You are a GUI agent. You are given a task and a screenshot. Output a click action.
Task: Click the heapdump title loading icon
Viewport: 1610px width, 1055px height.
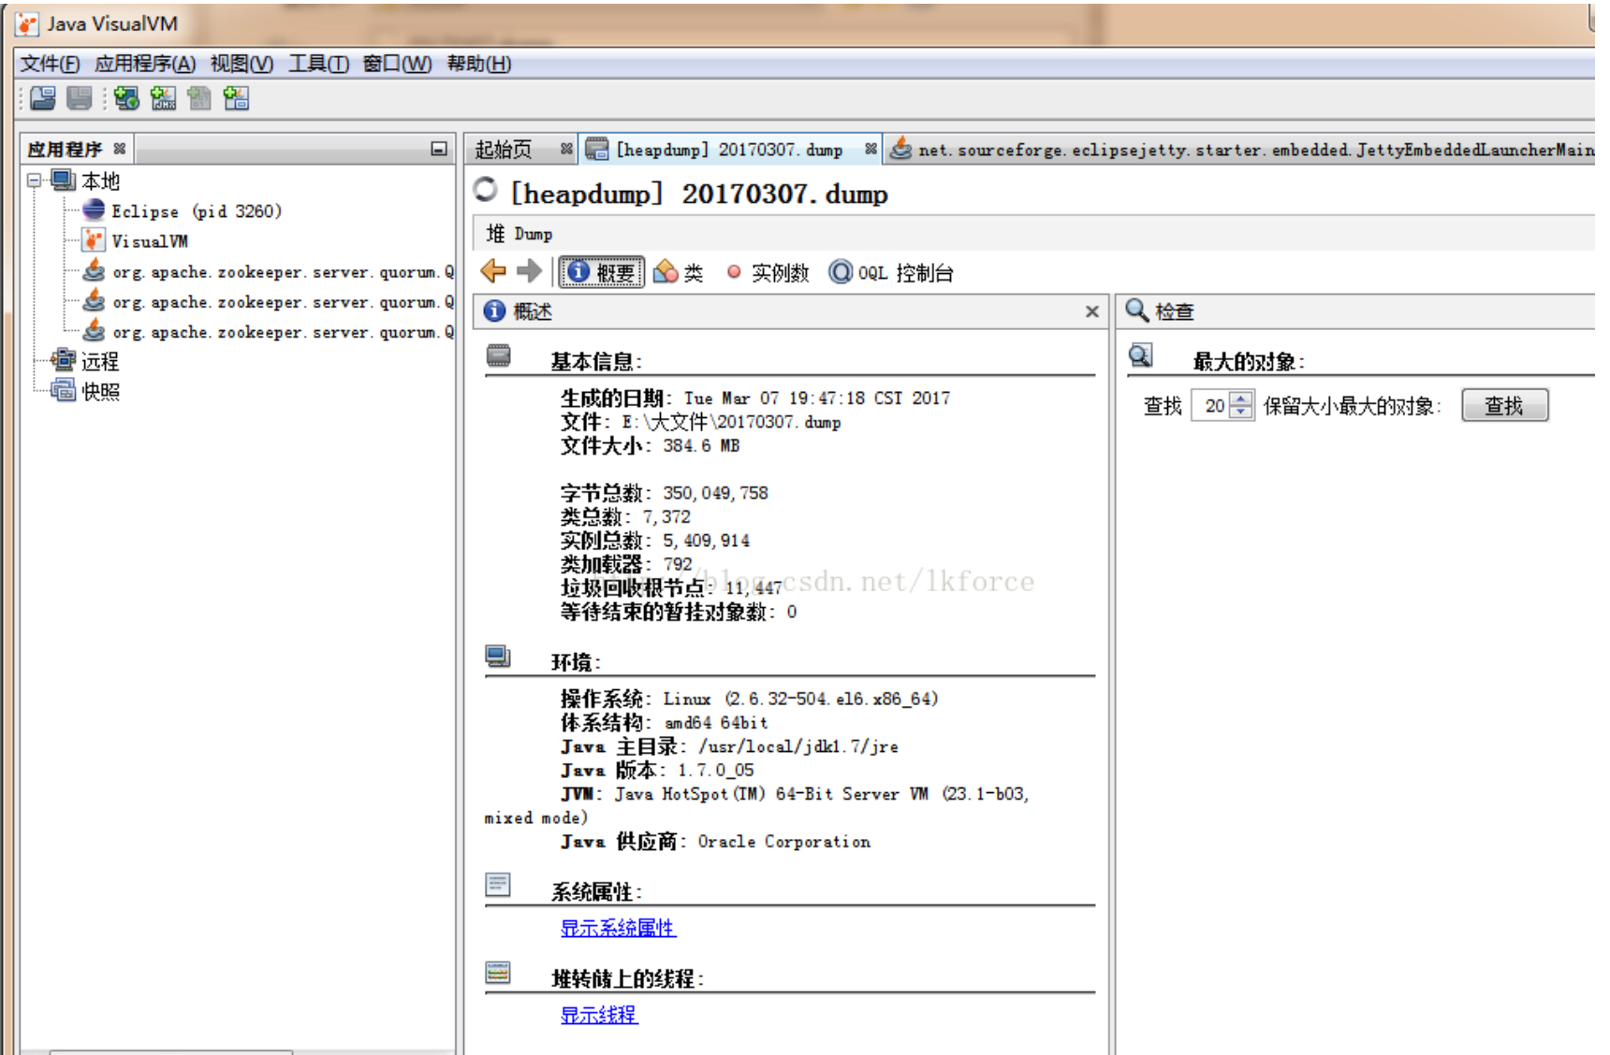pos(485,189)
